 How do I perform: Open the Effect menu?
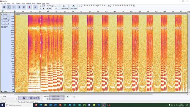(x=34, y=3)
